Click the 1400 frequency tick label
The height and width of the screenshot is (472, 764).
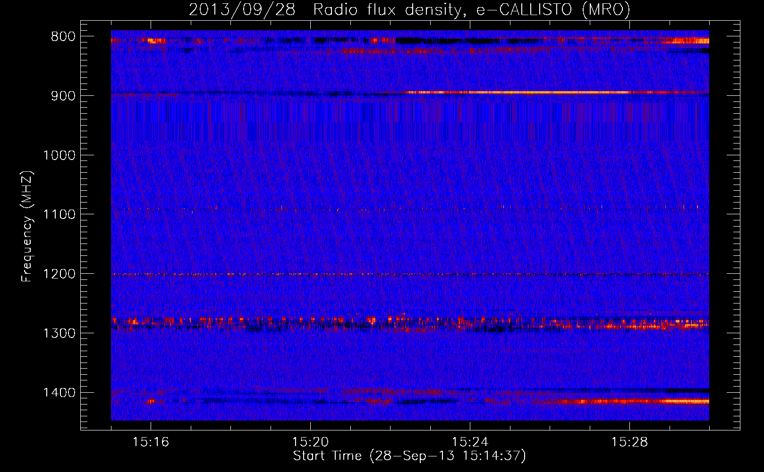[59, 393]
